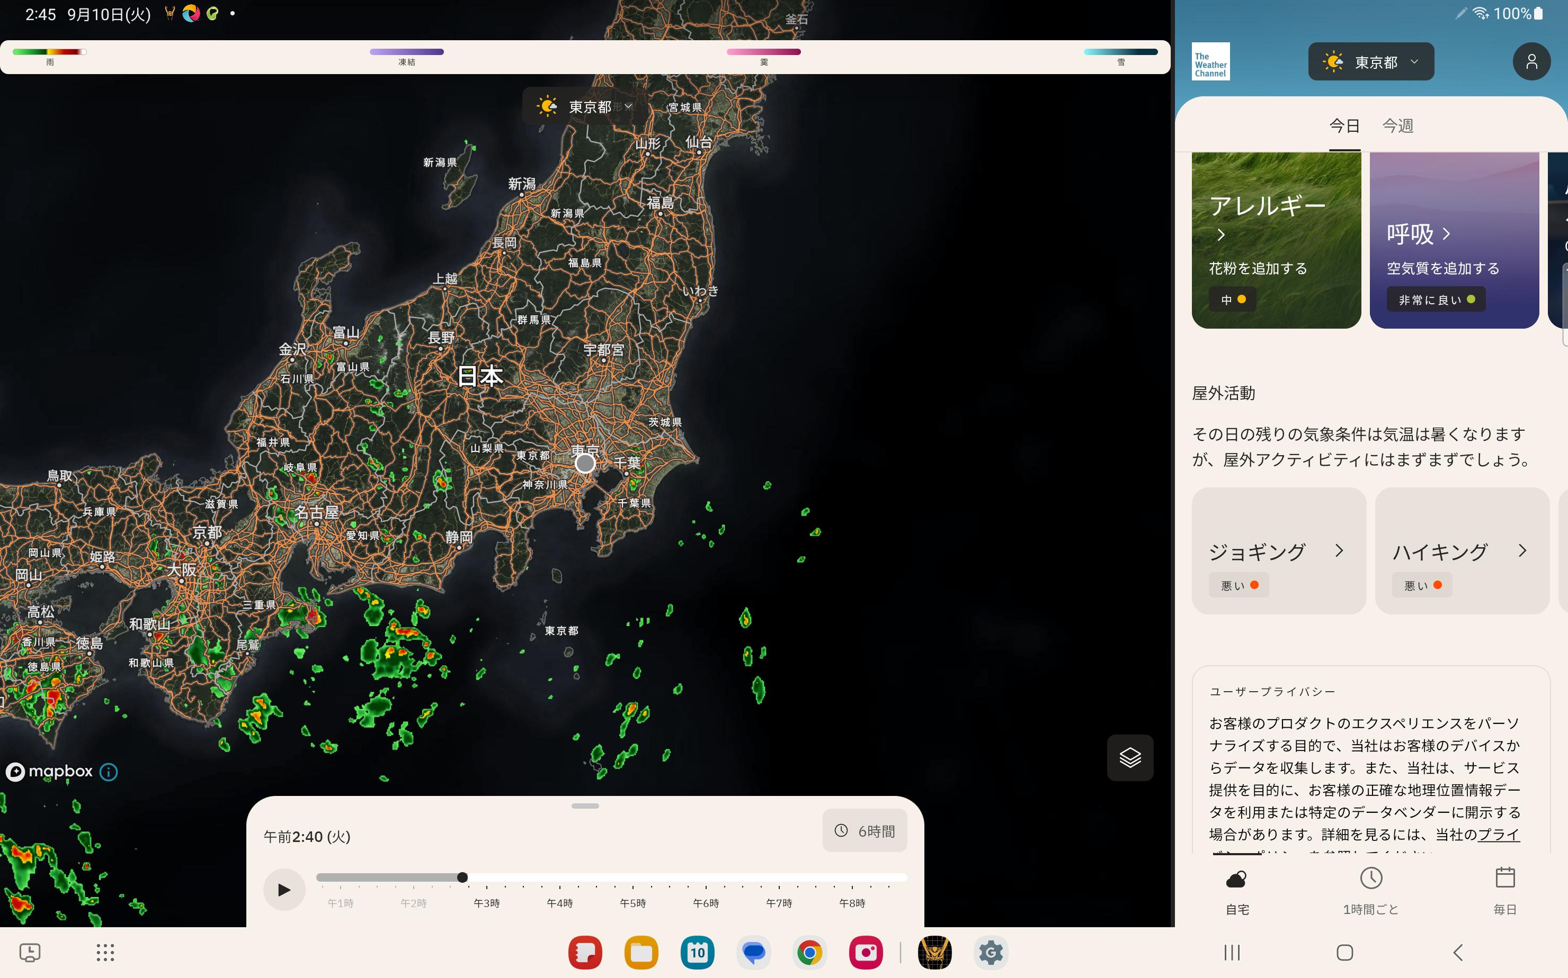Open the プライ privacy policy link
The image size is (1568, 978).
pos(1498,835)
